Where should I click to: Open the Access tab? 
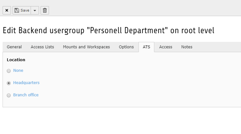166,47
